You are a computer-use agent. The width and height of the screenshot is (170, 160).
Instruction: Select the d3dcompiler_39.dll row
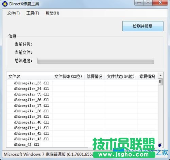pyautogui.click(x=82, y=116)
